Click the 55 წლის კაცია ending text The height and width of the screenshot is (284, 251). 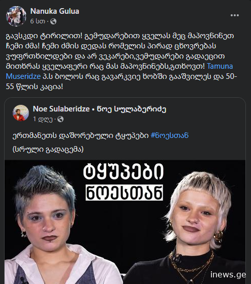(35, 87)
